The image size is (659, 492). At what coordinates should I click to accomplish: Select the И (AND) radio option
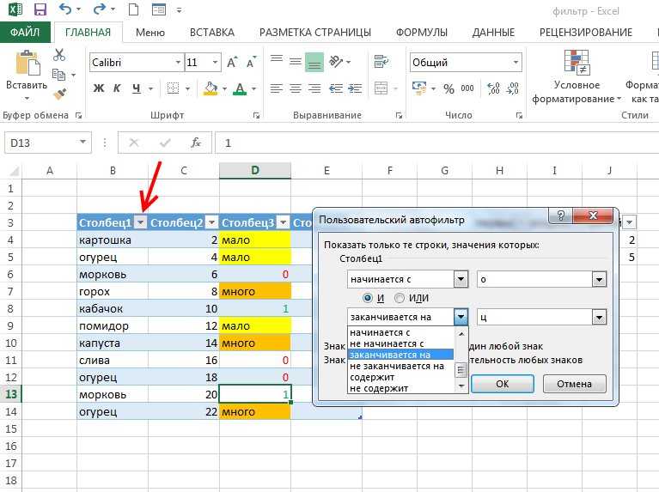(x=368, y=298)
